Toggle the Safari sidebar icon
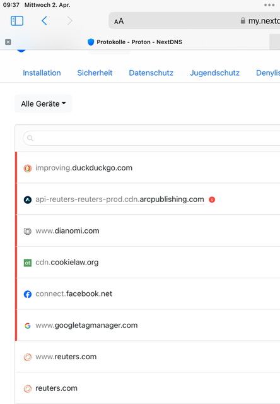 point(17,21)
